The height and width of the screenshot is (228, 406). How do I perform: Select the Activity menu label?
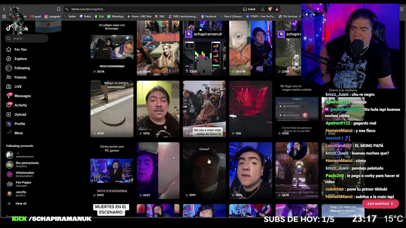(21, 105)
